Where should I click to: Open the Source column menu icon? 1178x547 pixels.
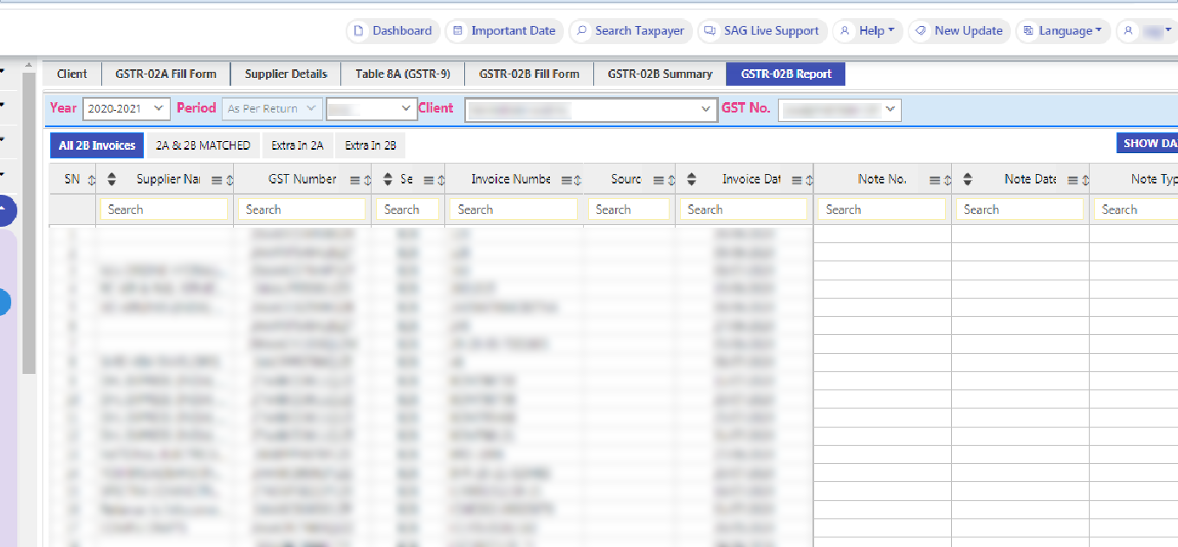click(657, 180)
